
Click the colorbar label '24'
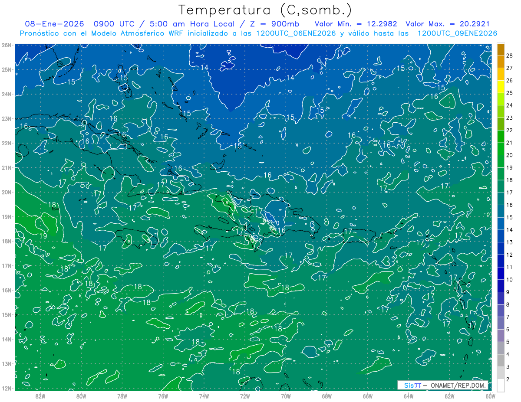pyautogui.click(x=509, y=105)
